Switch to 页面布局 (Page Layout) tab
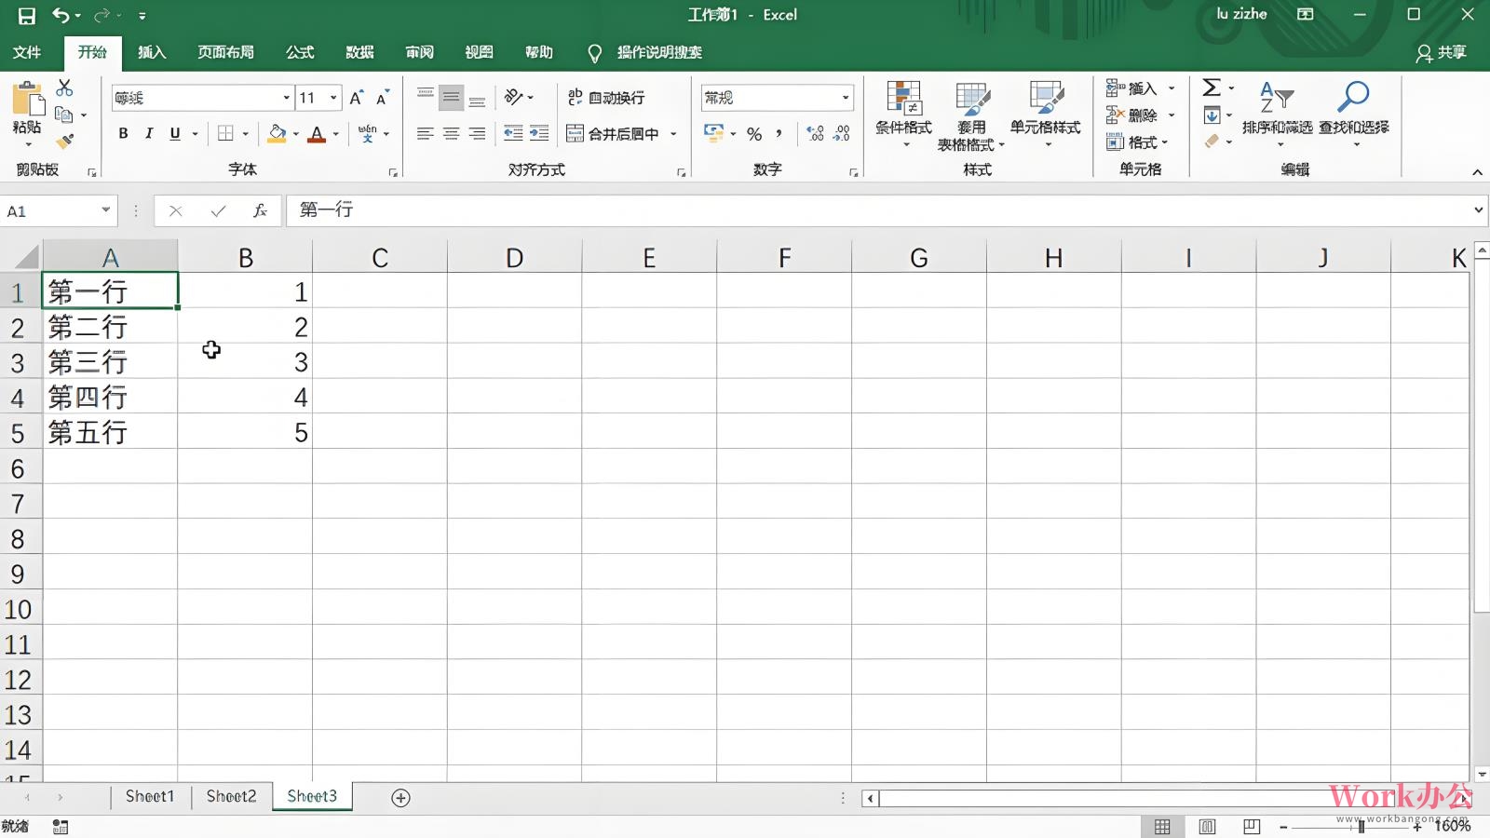The image size is (1490, 838). coord(226,52)
